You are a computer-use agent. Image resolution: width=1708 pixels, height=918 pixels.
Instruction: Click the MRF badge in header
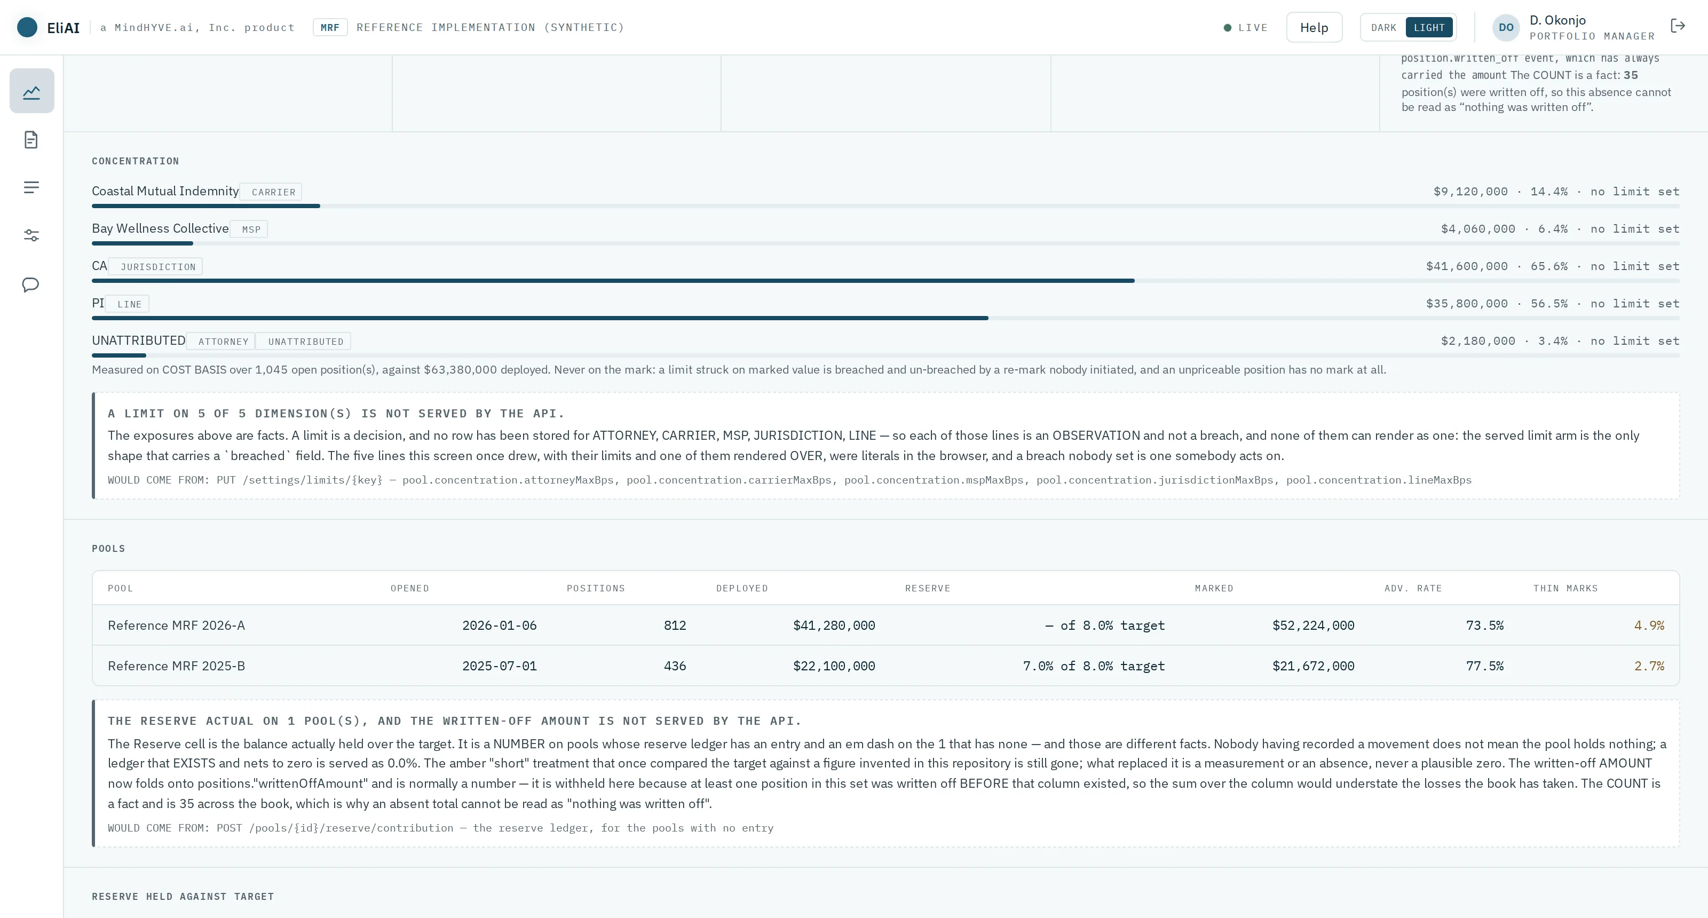(329, 27)
